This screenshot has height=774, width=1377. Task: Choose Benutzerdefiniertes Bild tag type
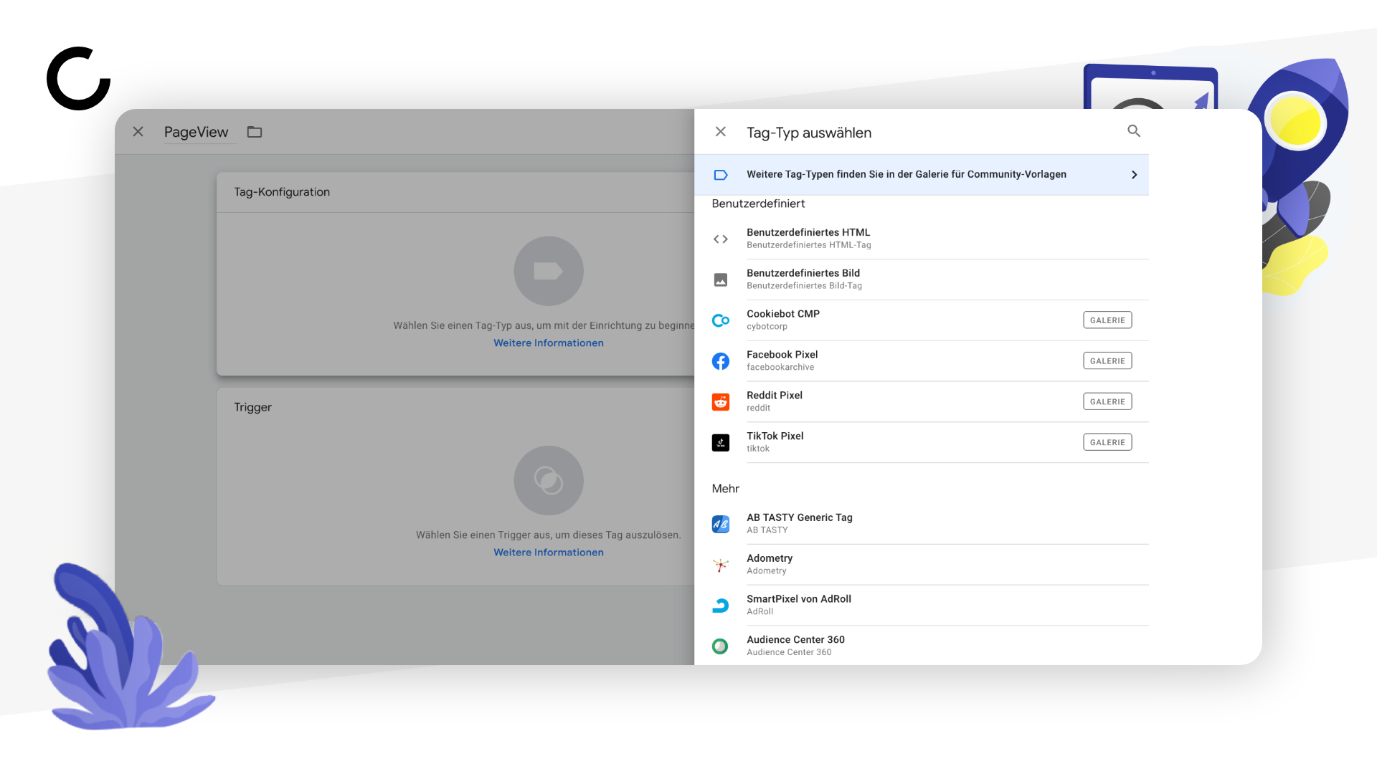[930, 279]
